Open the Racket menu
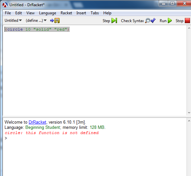The height and width of the screenshot is (176, 191). (x=66, y=13)
